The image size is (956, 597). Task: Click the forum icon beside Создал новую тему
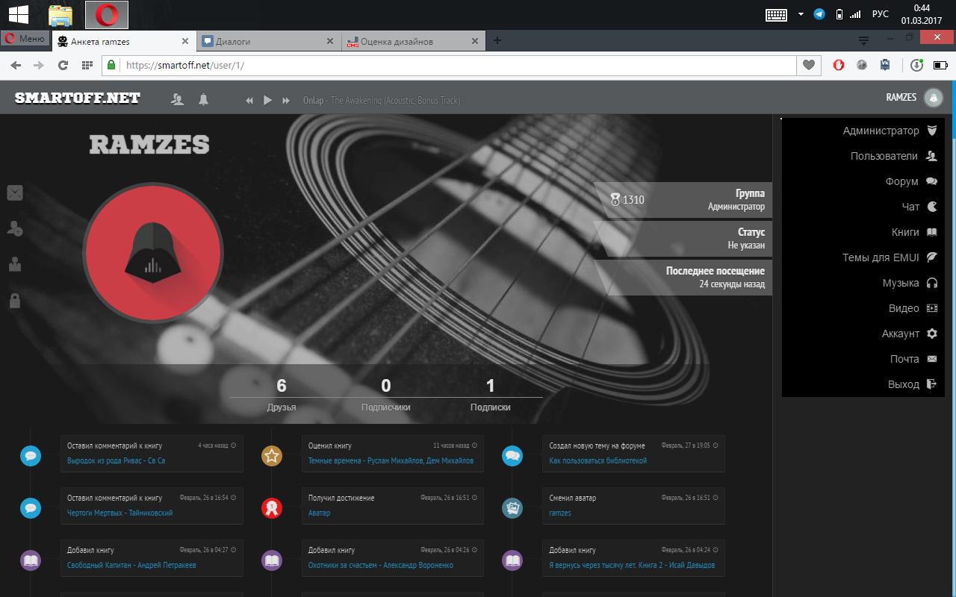coord(512,456)
